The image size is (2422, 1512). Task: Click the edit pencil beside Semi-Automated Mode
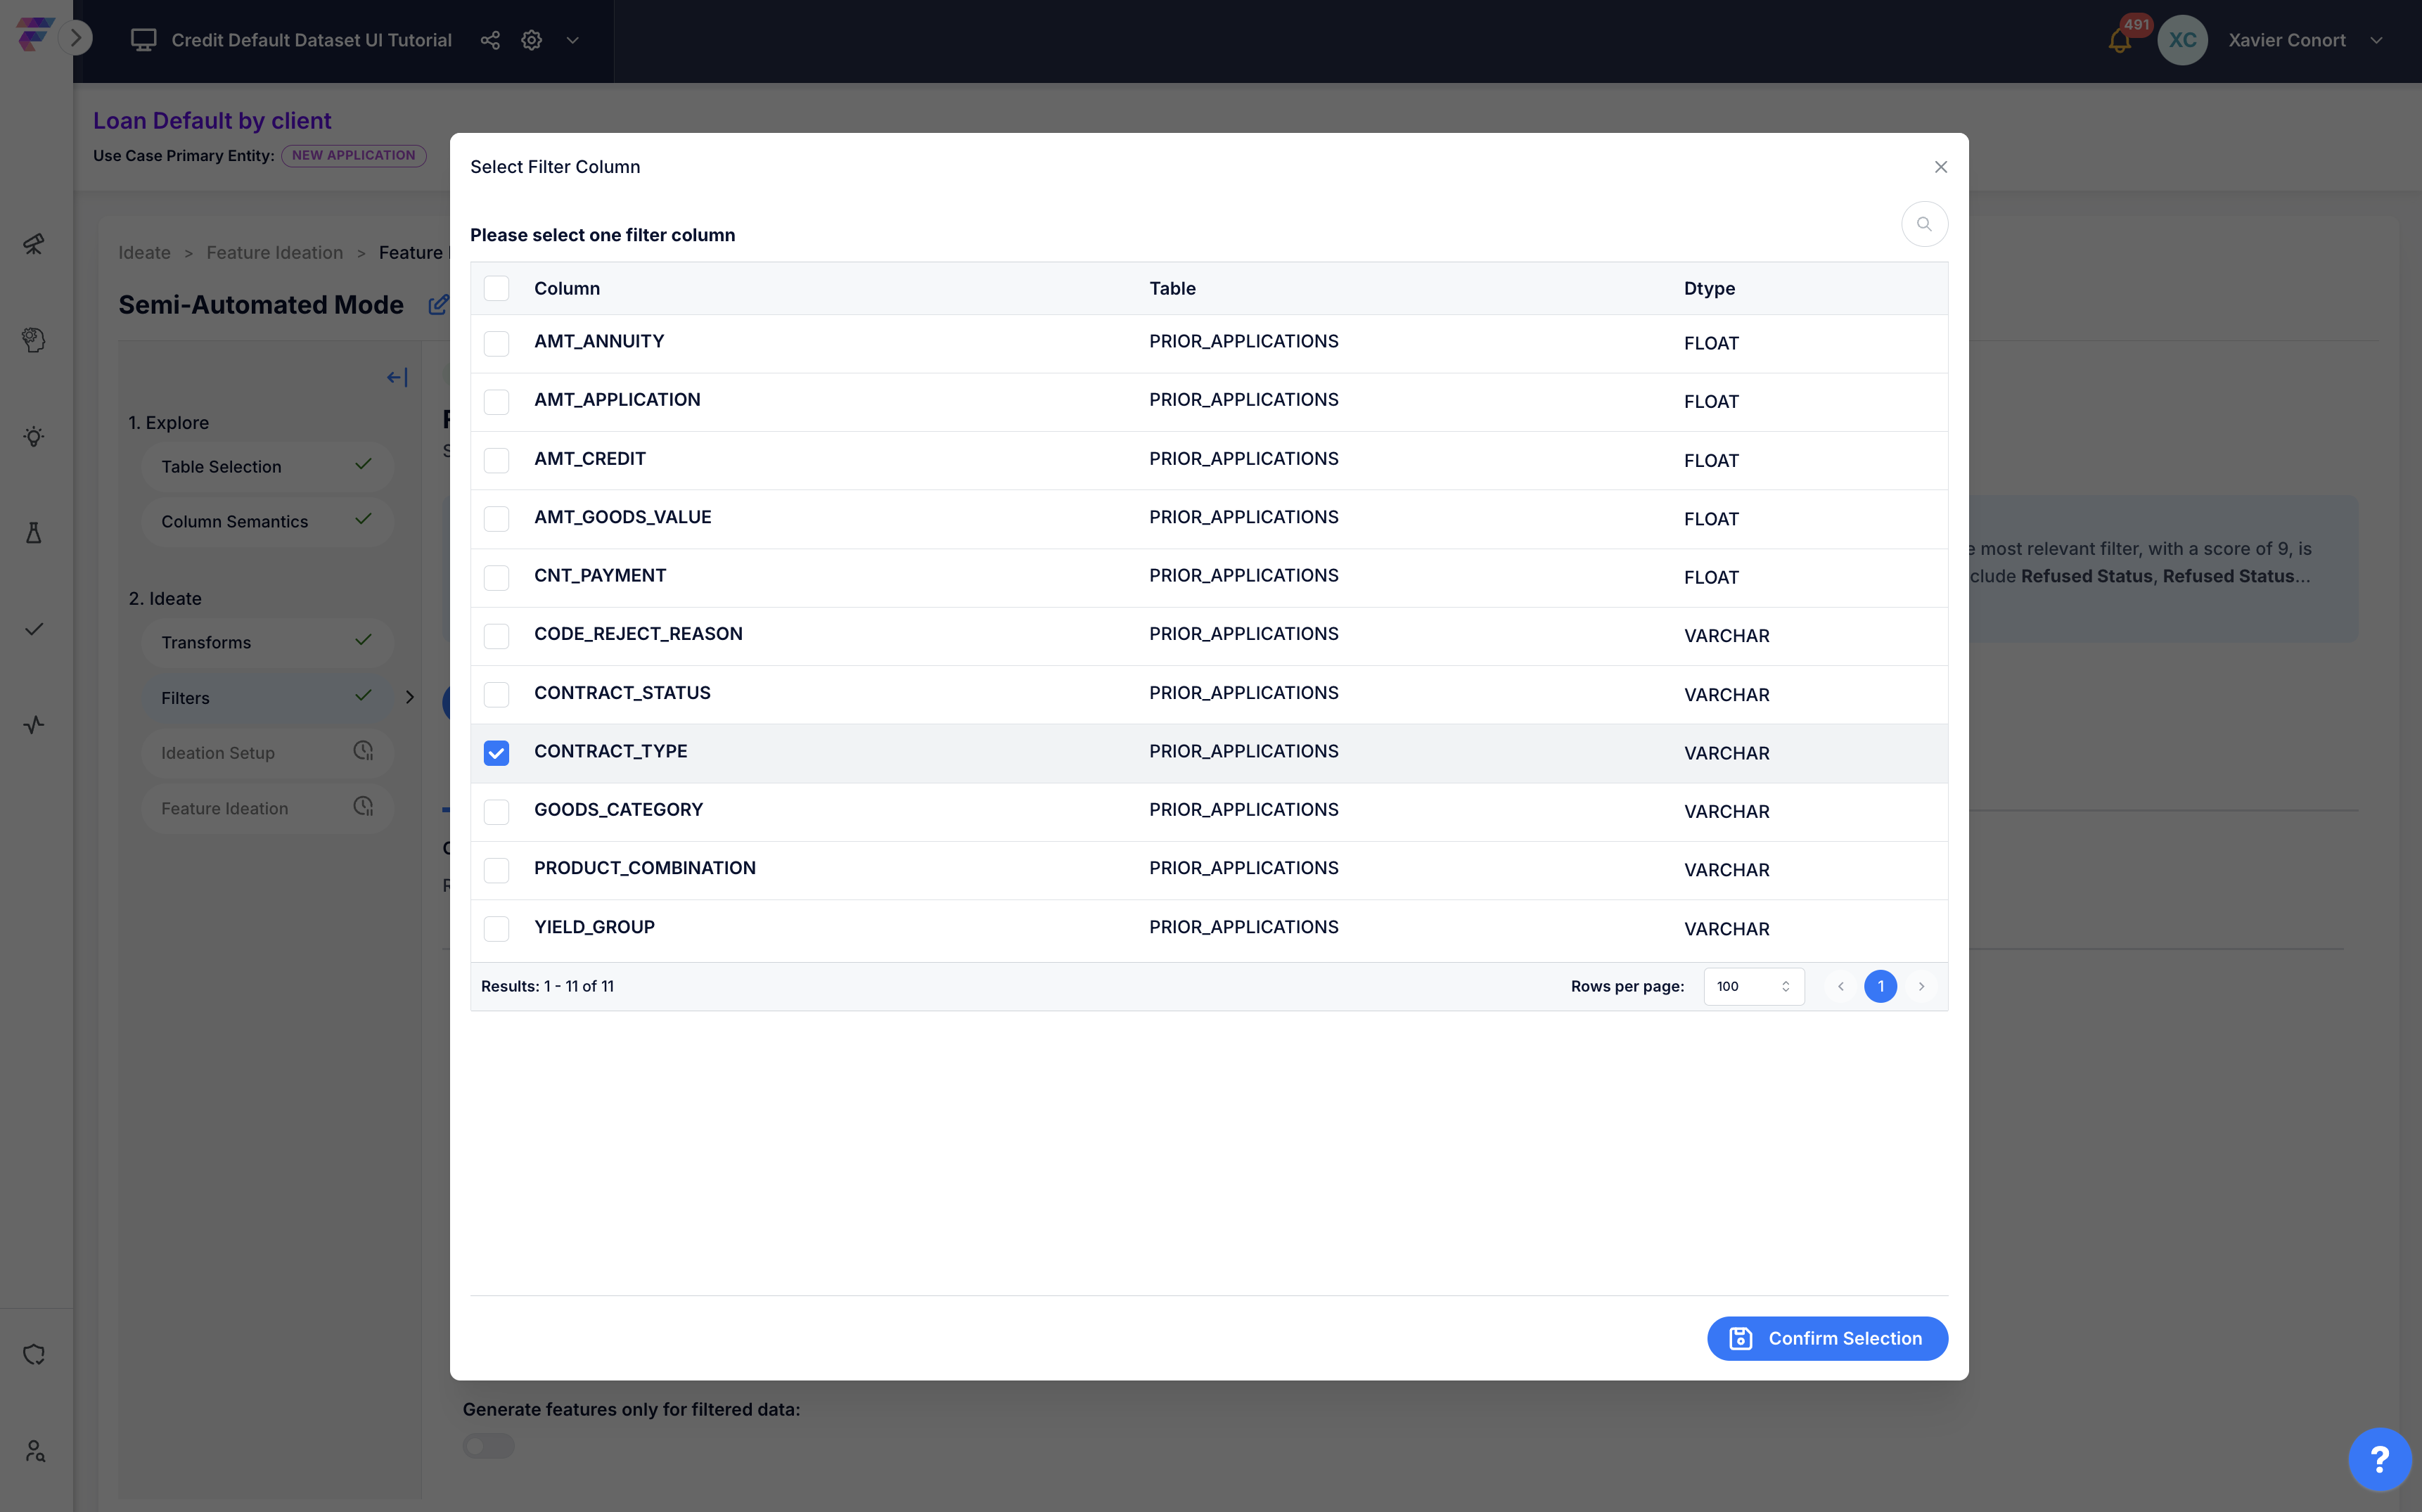(x=438, y=305)
